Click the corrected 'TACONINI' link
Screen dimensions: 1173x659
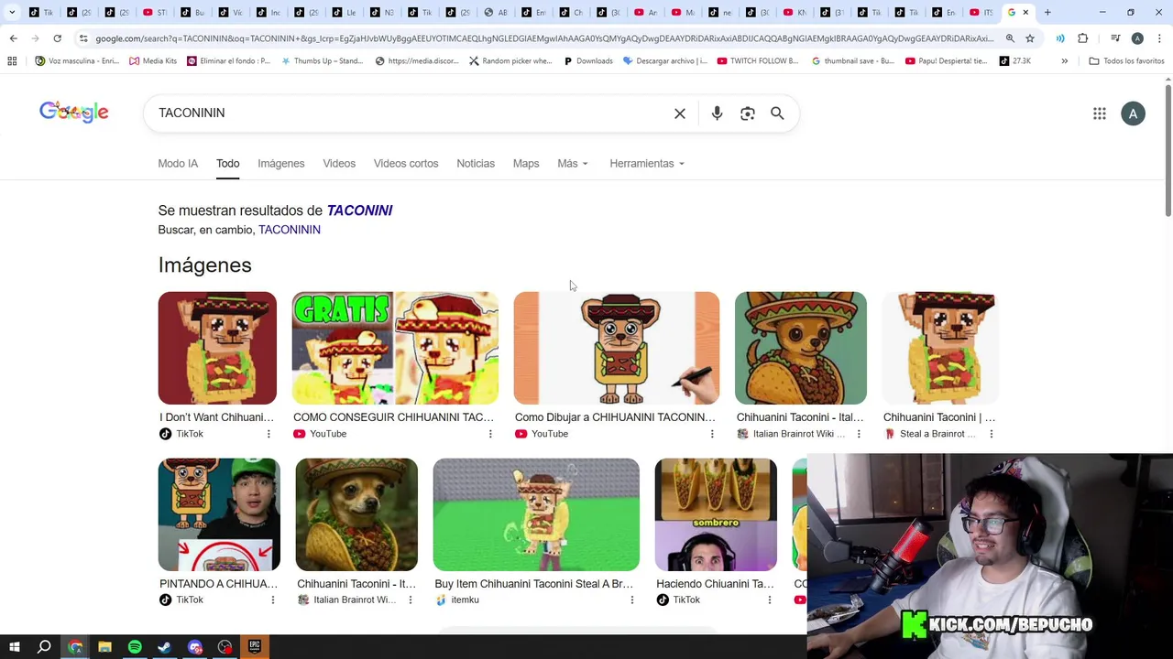[359, 211]
